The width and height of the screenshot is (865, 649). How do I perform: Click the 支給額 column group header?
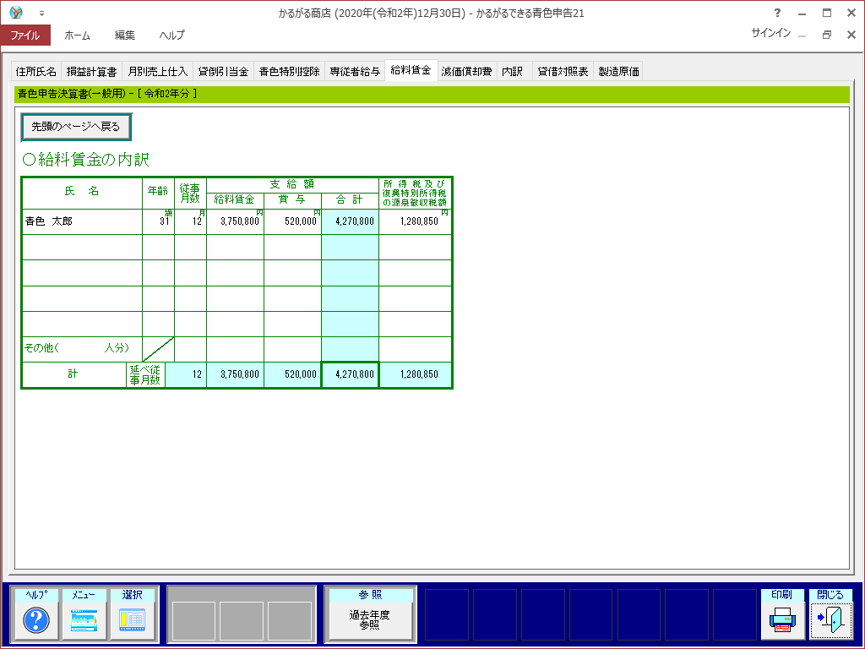(292, 184)
